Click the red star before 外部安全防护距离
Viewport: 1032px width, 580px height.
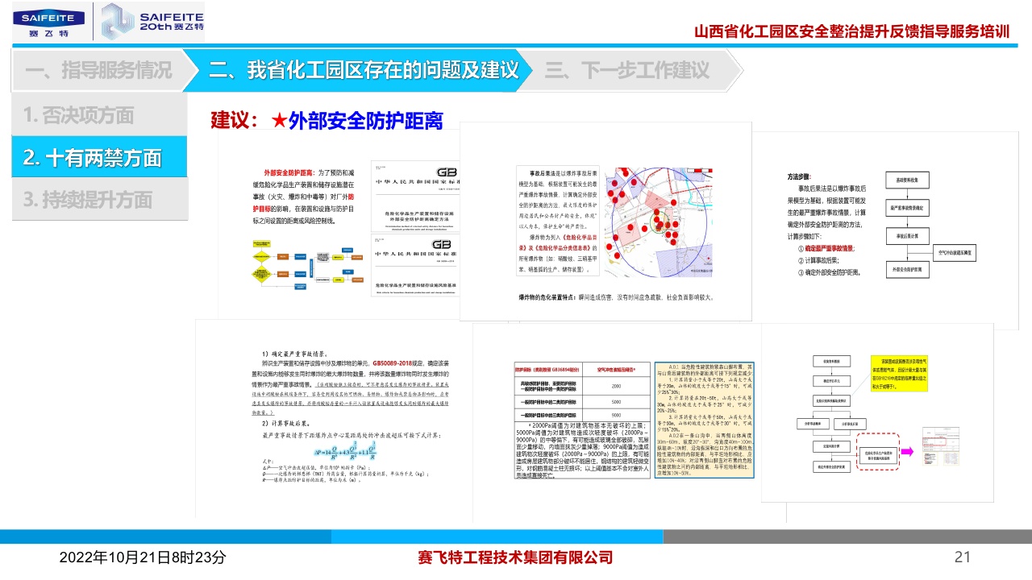point(278,121)
